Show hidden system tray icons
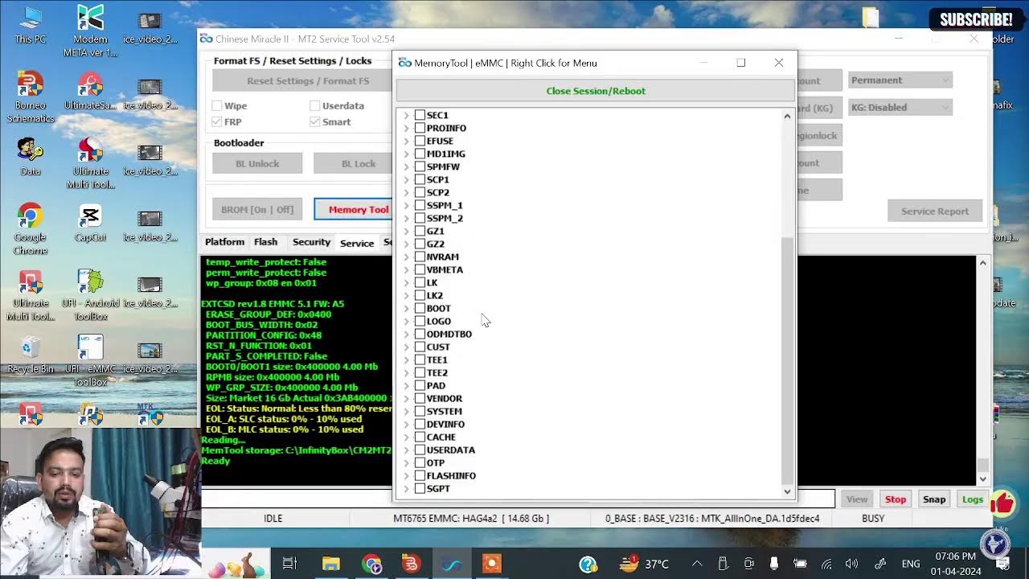The width and height of the screenshot is (1029, 579). [x=697, y=564]
